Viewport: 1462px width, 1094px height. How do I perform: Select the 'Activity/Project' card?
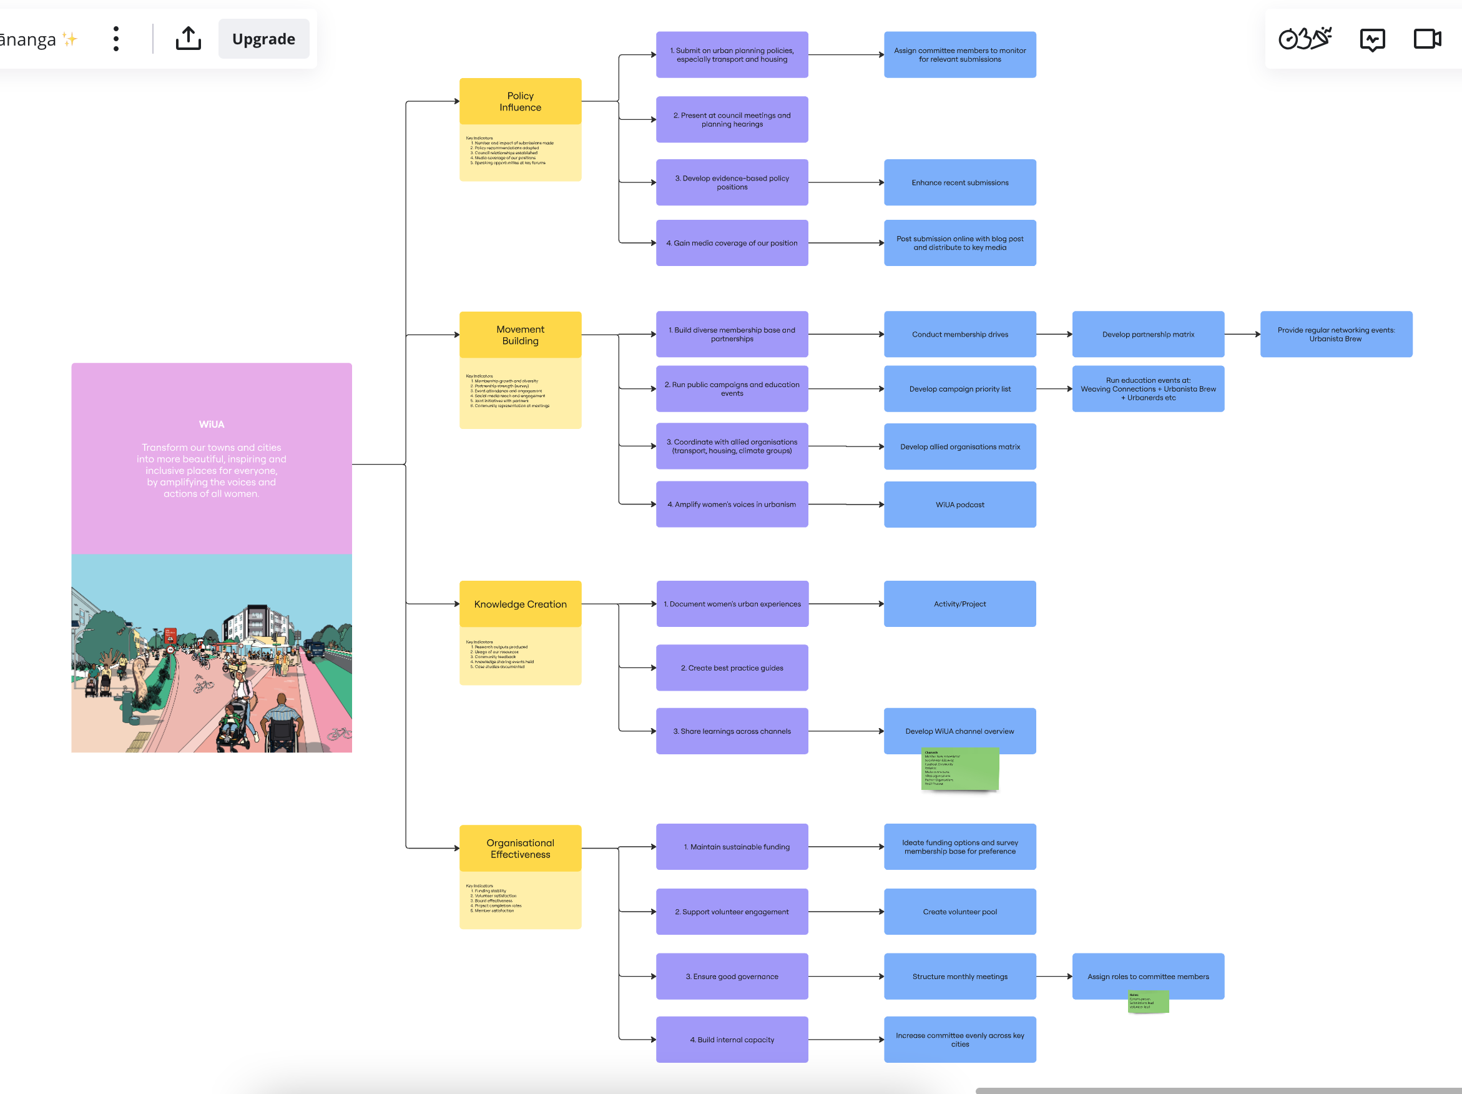click(x=959, y=604)
